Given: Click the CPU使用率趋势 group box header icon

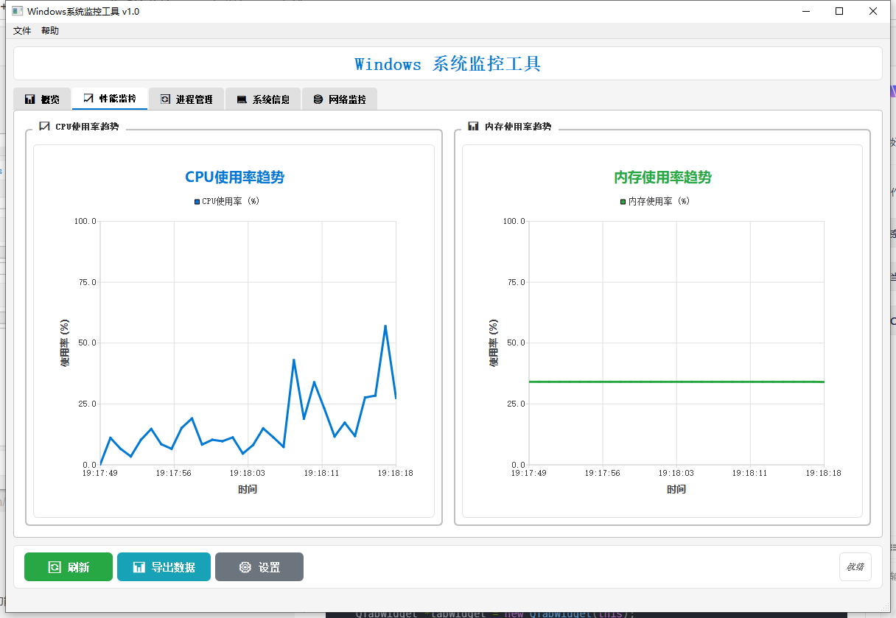Looking at the screenshot, I should [44, 127].
